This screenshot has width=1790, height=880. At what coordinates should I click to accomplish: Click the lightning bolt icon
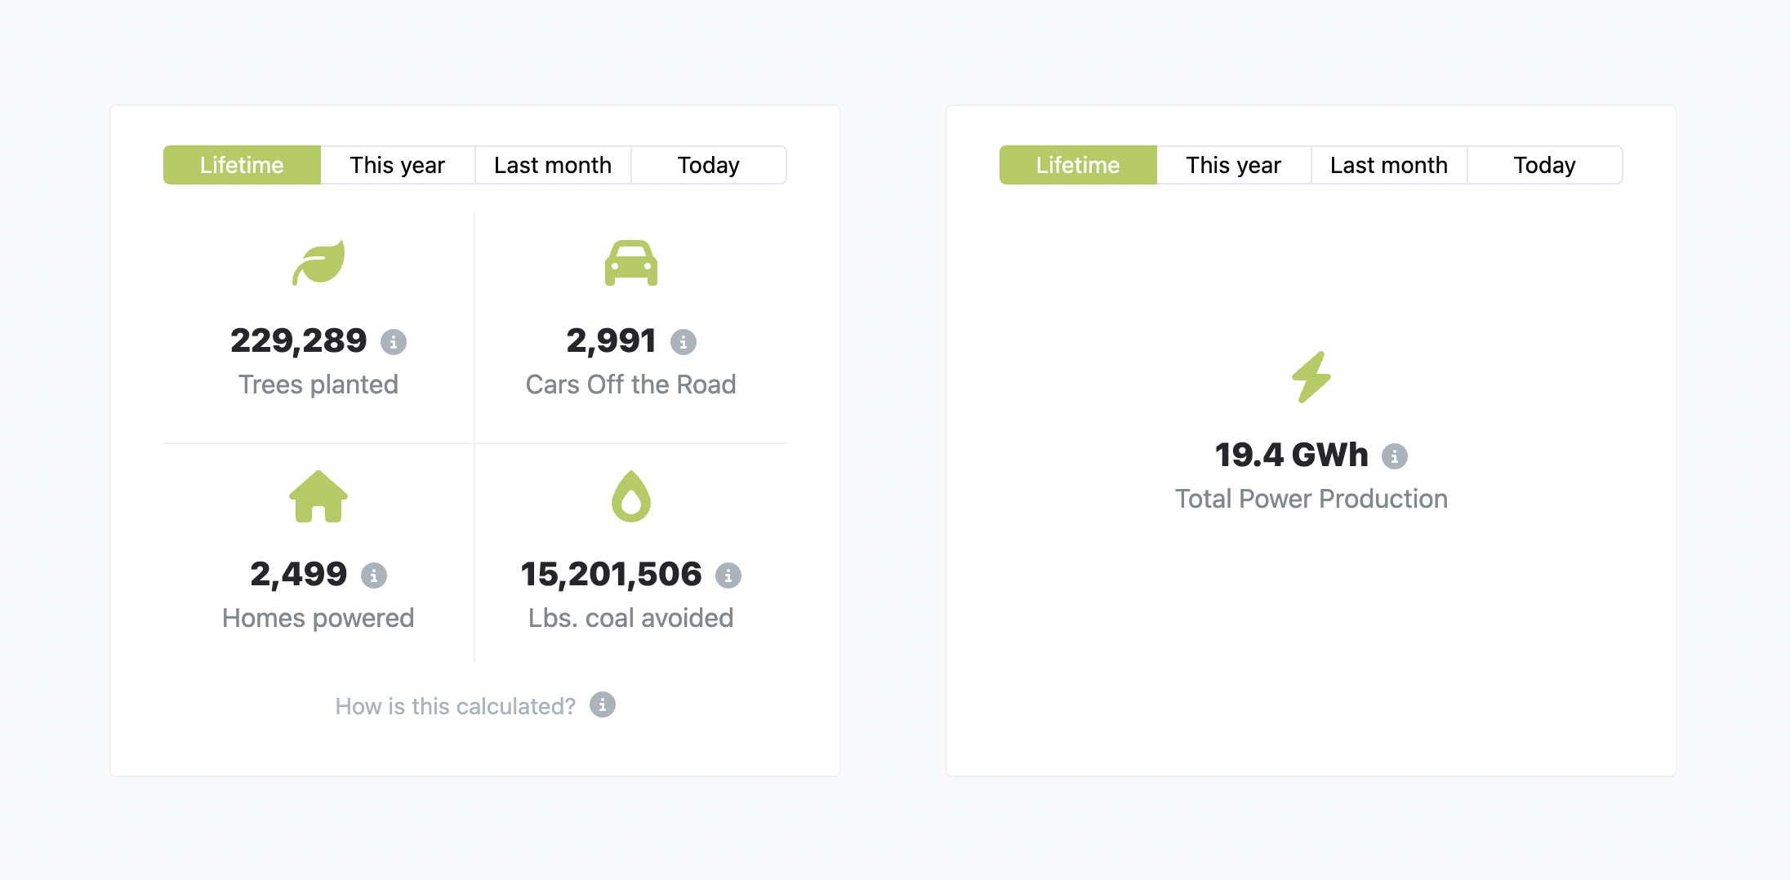pos(1311,377)
